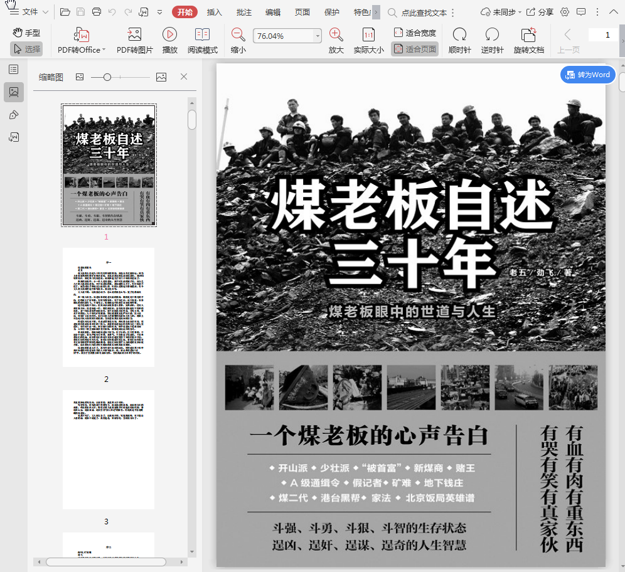625x572 pixels.
Task: Toggle the 适合页面 fit page option
Action: tap(414, 49)
